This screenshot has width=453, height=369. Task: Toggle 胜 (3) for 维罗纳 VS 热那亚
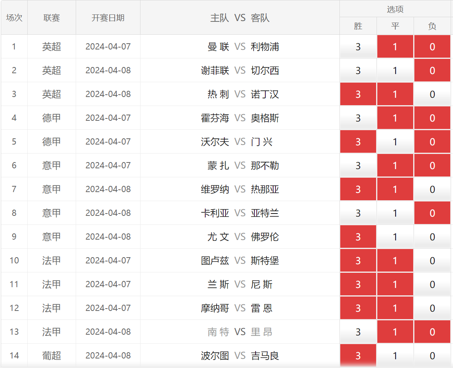tap(358, 189)
